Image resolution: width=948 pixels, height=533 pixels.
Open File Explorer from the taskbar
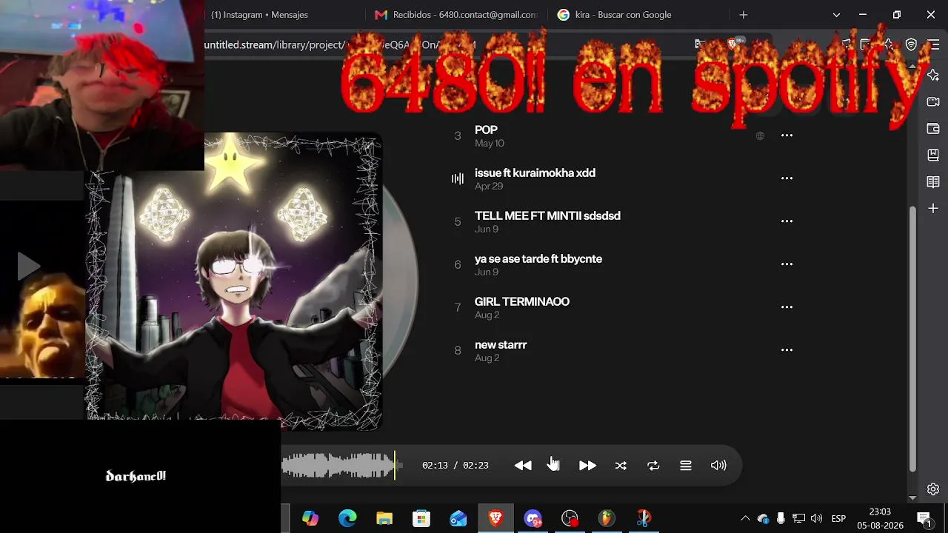coord(384,518)
